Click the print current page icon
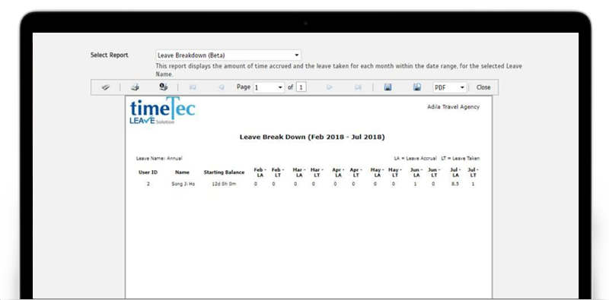 pos(163,87)
